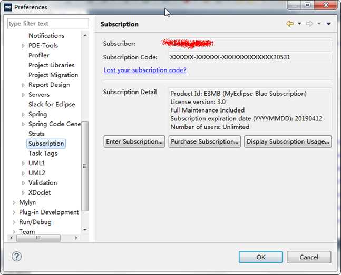341x275 pixels.
Task: Expand the Spring tree node
Action: [x=23, y=114]
